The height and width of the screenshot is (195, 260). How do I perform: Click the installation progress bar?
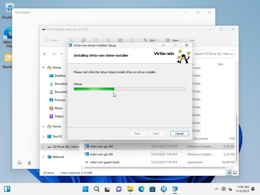(129, 89)
